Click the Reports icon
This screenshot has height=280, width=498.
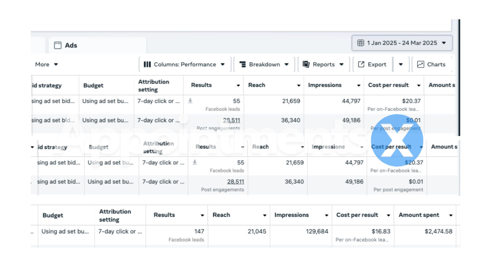(x=306, y=64)
